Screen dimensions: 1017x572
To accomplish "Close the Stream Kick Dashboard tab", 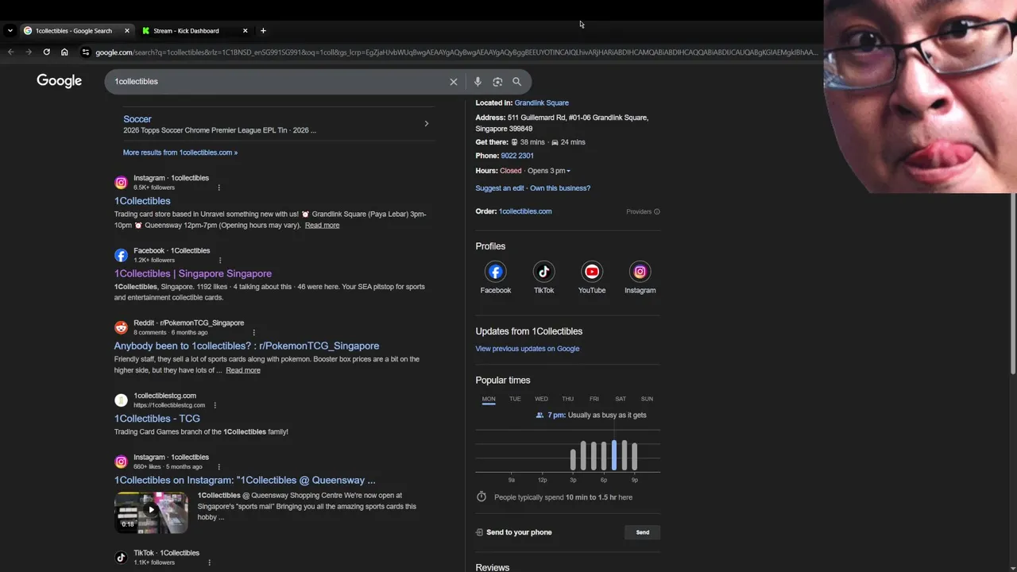I will pyautogui.click(x=245, y=31).
